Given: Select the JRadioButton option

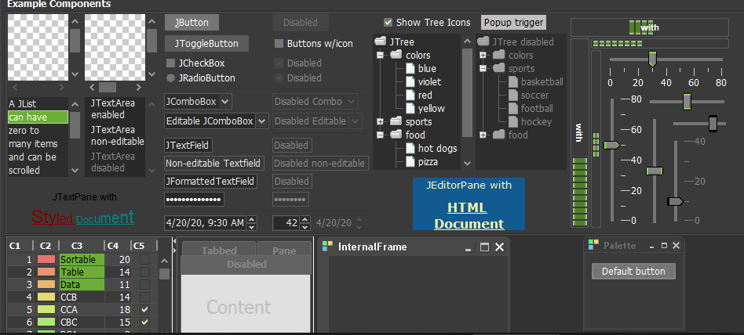Looking at the screenshot, I should [171, 78].
